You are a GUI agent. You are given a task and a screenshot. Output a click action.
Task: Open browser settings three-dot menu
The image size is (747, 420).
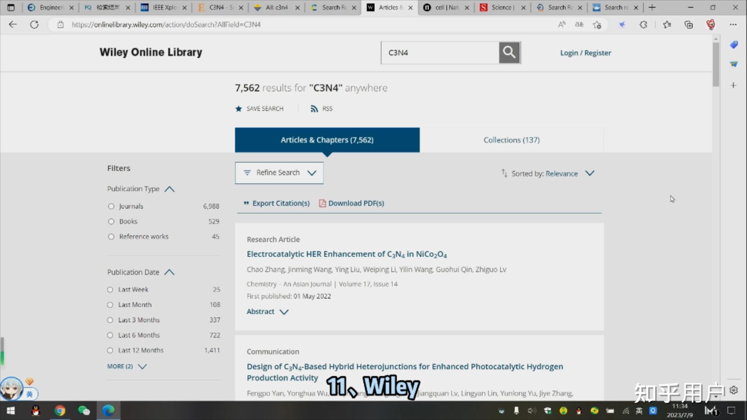tap(733, 24)
